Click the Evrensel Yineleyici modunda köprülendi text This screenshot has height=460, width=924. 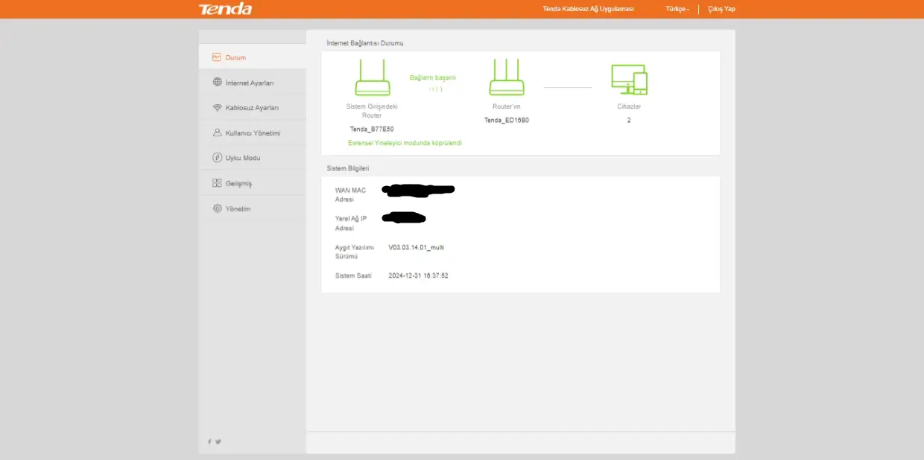405,143
